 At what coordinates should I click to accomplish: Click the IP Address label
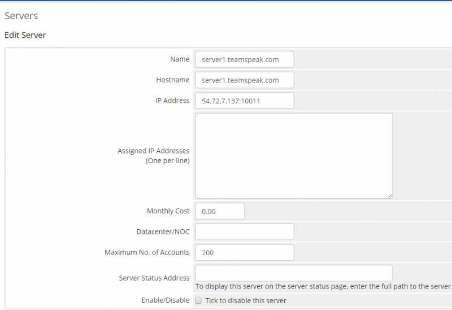click(172, 101)
